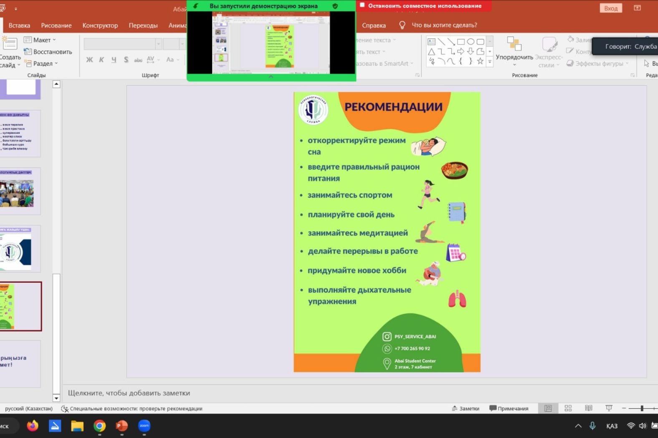
Task: Launch Google Chrome from taskbar
Action: coord(99,426)
